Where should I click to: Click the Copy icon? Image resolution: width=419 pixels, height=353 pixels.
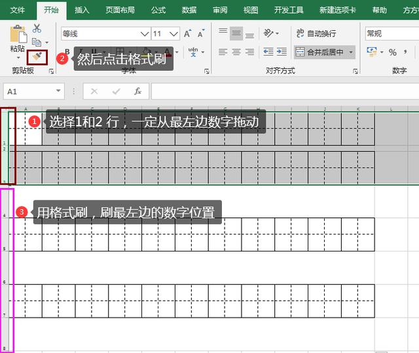pyautogui.click(x=37, y=42)
